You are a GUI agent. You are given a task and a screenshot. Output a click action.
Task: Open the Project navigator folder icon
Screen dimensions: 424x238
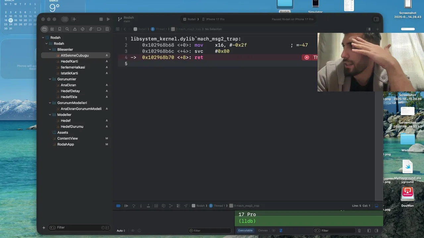tap(44, 29)
